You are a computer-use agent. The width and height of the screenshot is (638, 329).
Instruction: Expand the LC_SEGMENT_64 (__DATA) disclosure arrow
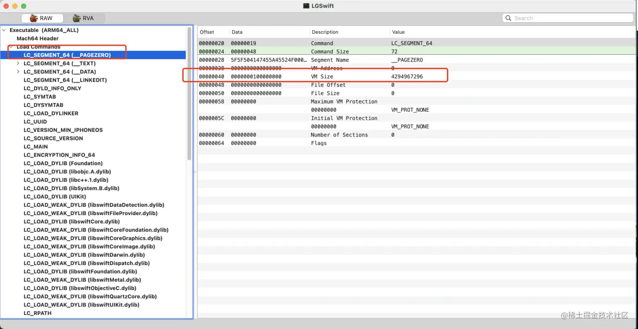[18, 72]
